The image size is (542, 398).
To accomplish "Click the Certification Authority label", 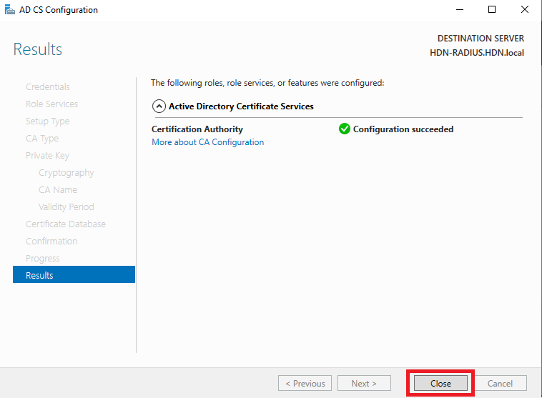I will tap(197, 129).
